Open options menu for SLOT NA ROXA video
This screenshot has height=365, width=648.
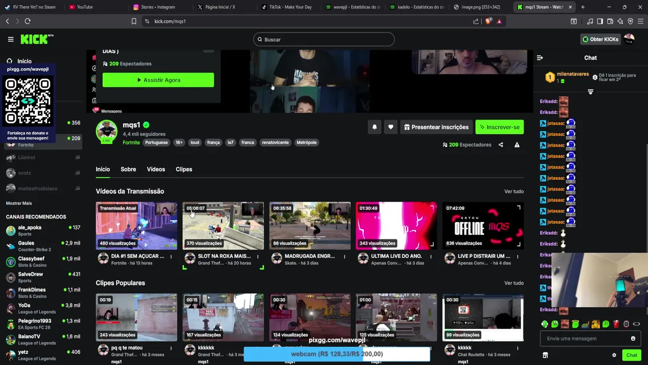pos(258,257)
